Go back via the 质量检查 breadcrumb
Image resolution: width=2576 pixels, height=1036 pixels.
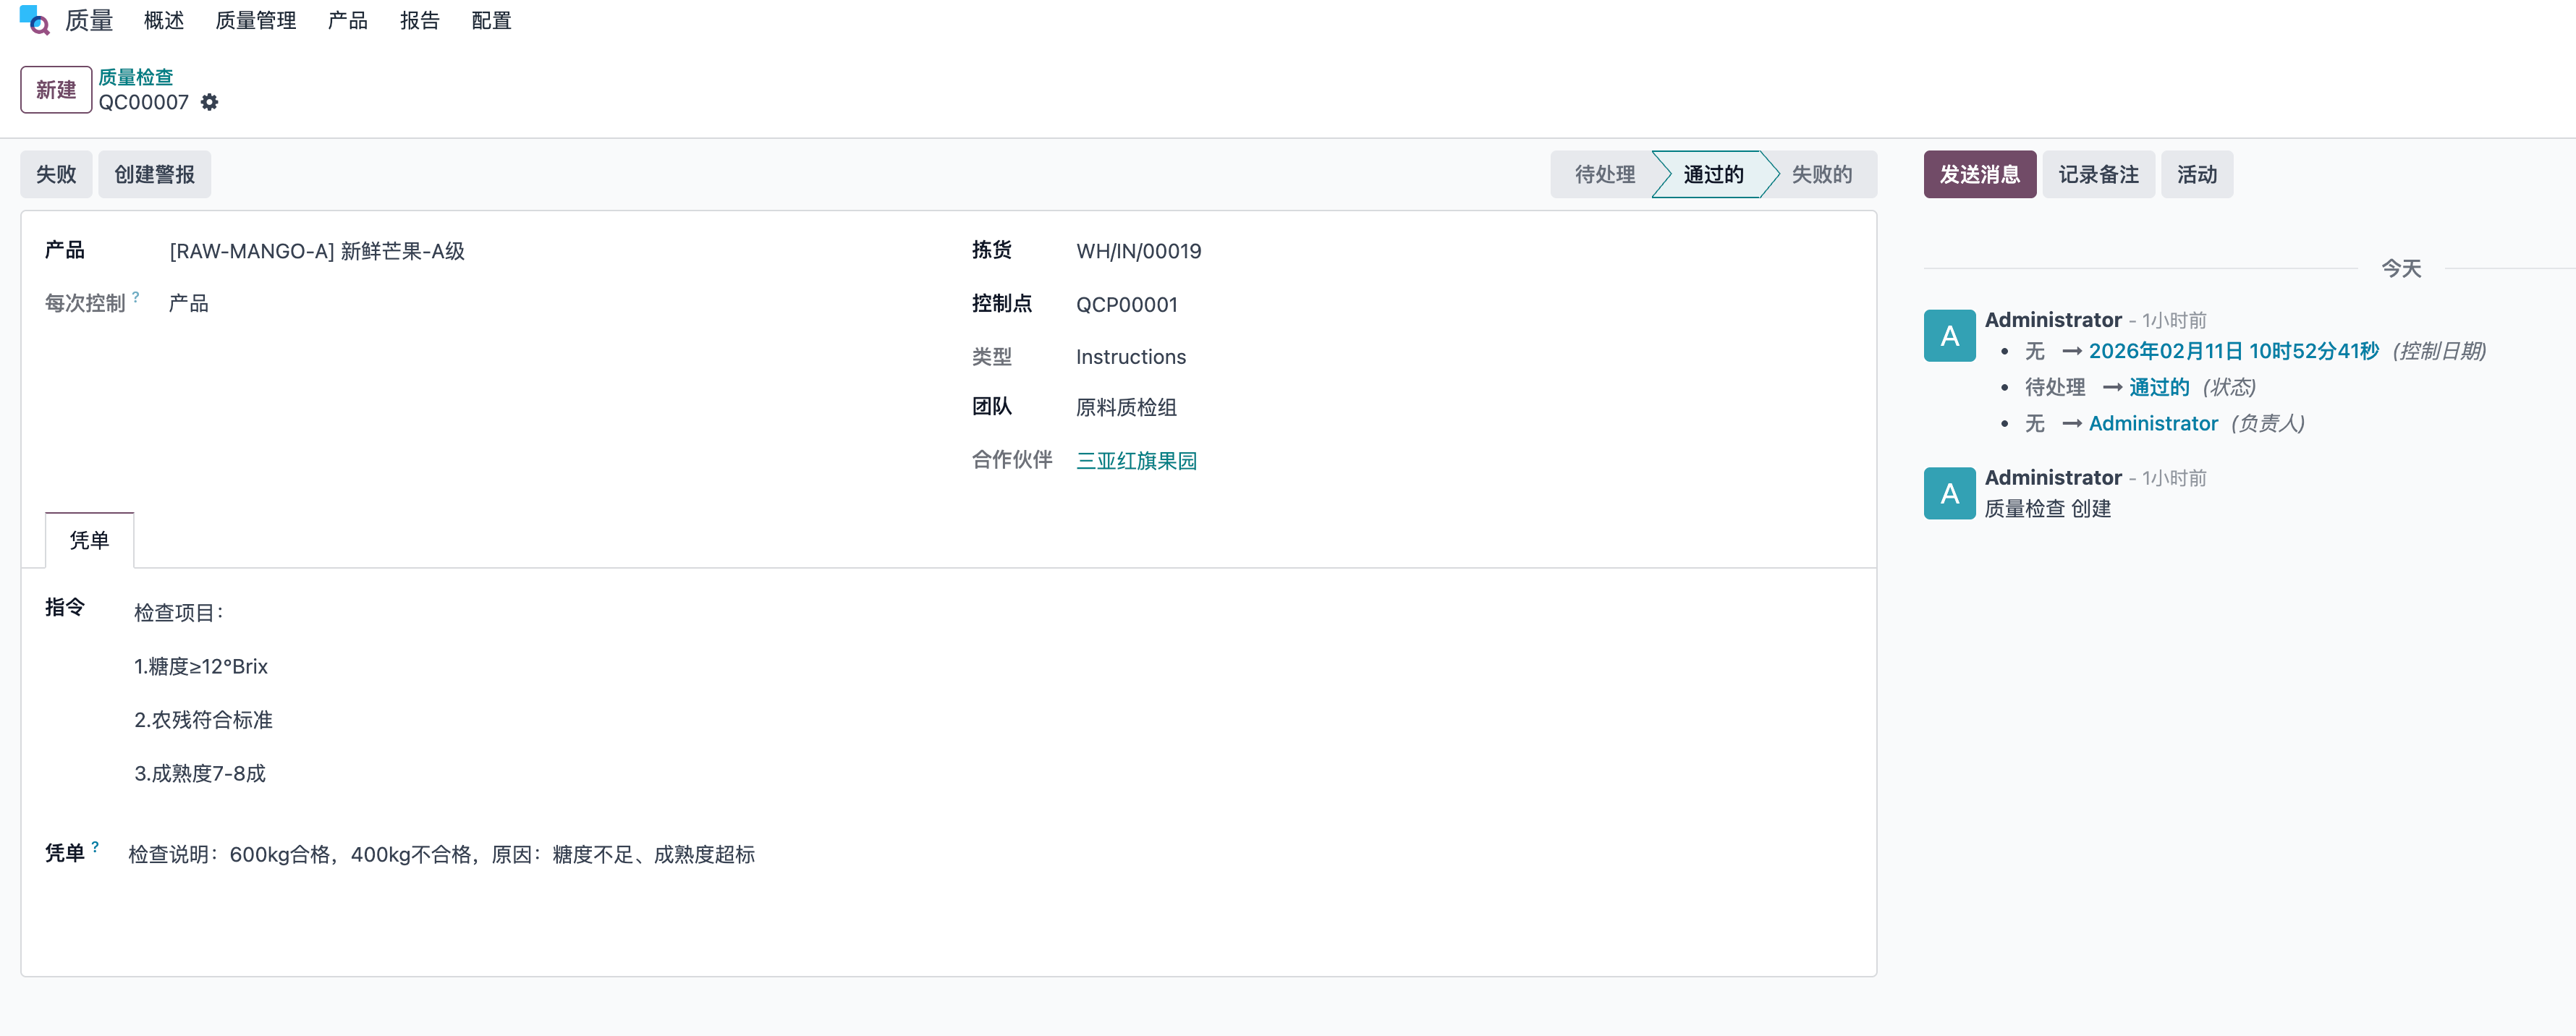136,77
